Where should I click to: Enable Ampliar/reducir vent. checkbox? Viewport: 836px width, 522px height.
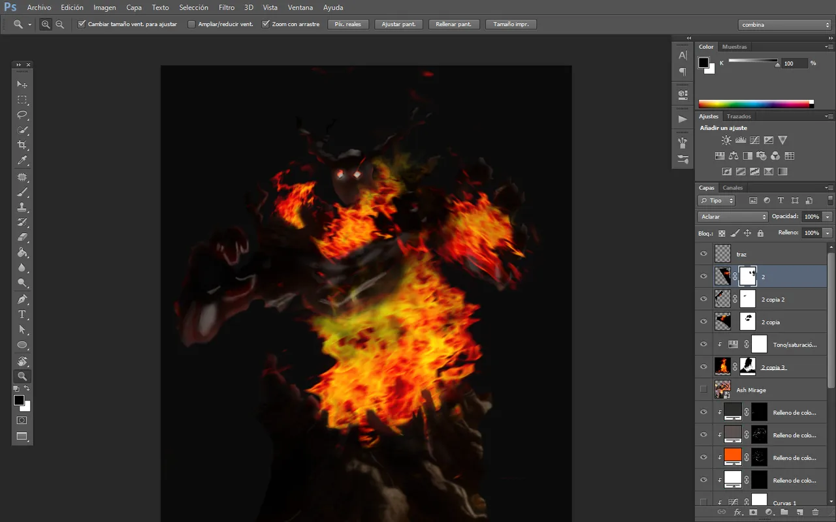pos(191,24)
